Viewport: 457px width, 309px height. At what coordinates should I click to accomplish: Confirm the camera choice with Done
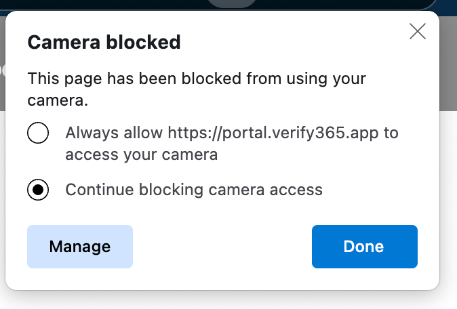pyautogui.click(x=364, y=247)
